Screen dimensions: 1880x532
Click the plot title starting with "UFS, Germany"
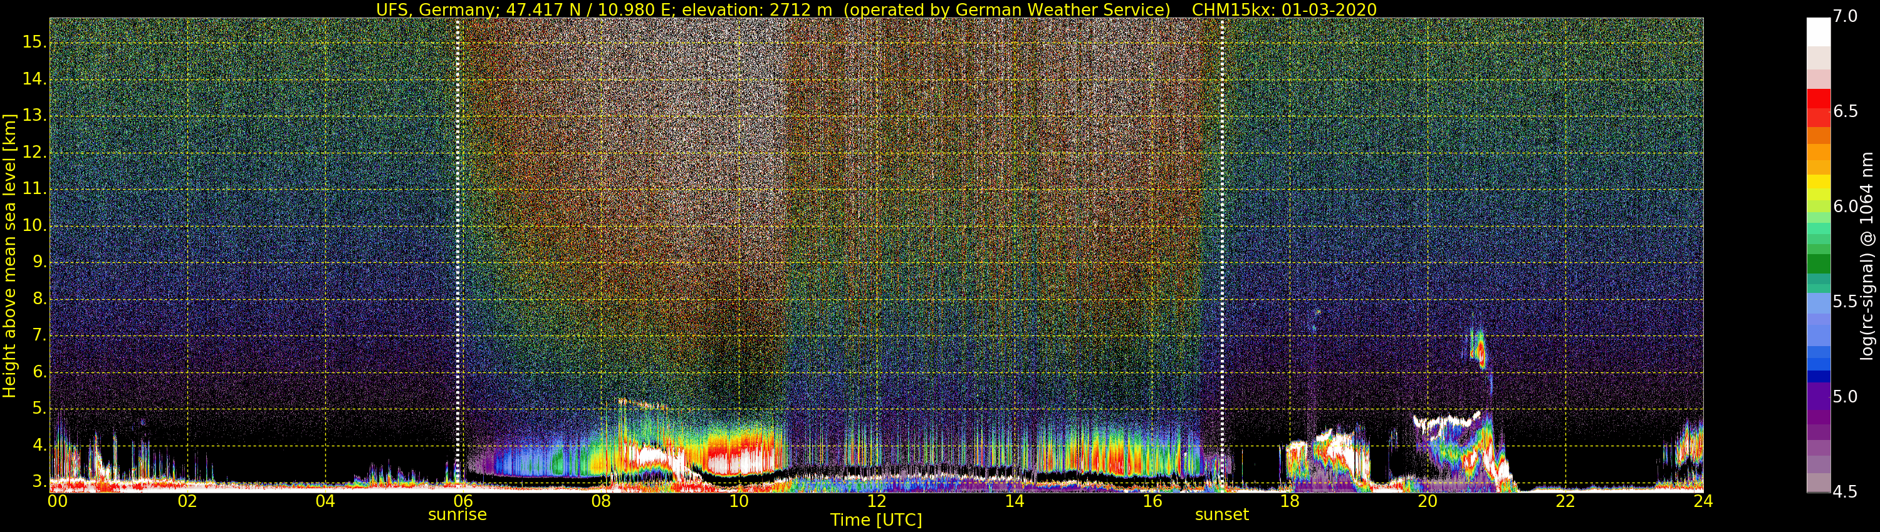pyautogui.click(x=876, y=9)
